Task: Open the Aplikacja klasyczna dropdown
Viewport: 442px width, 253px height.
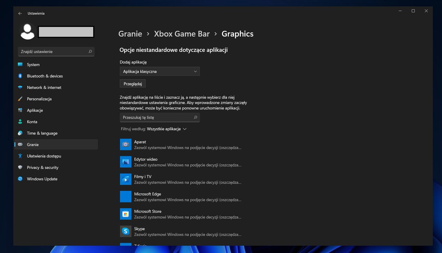Action: [x=160, y=71]
